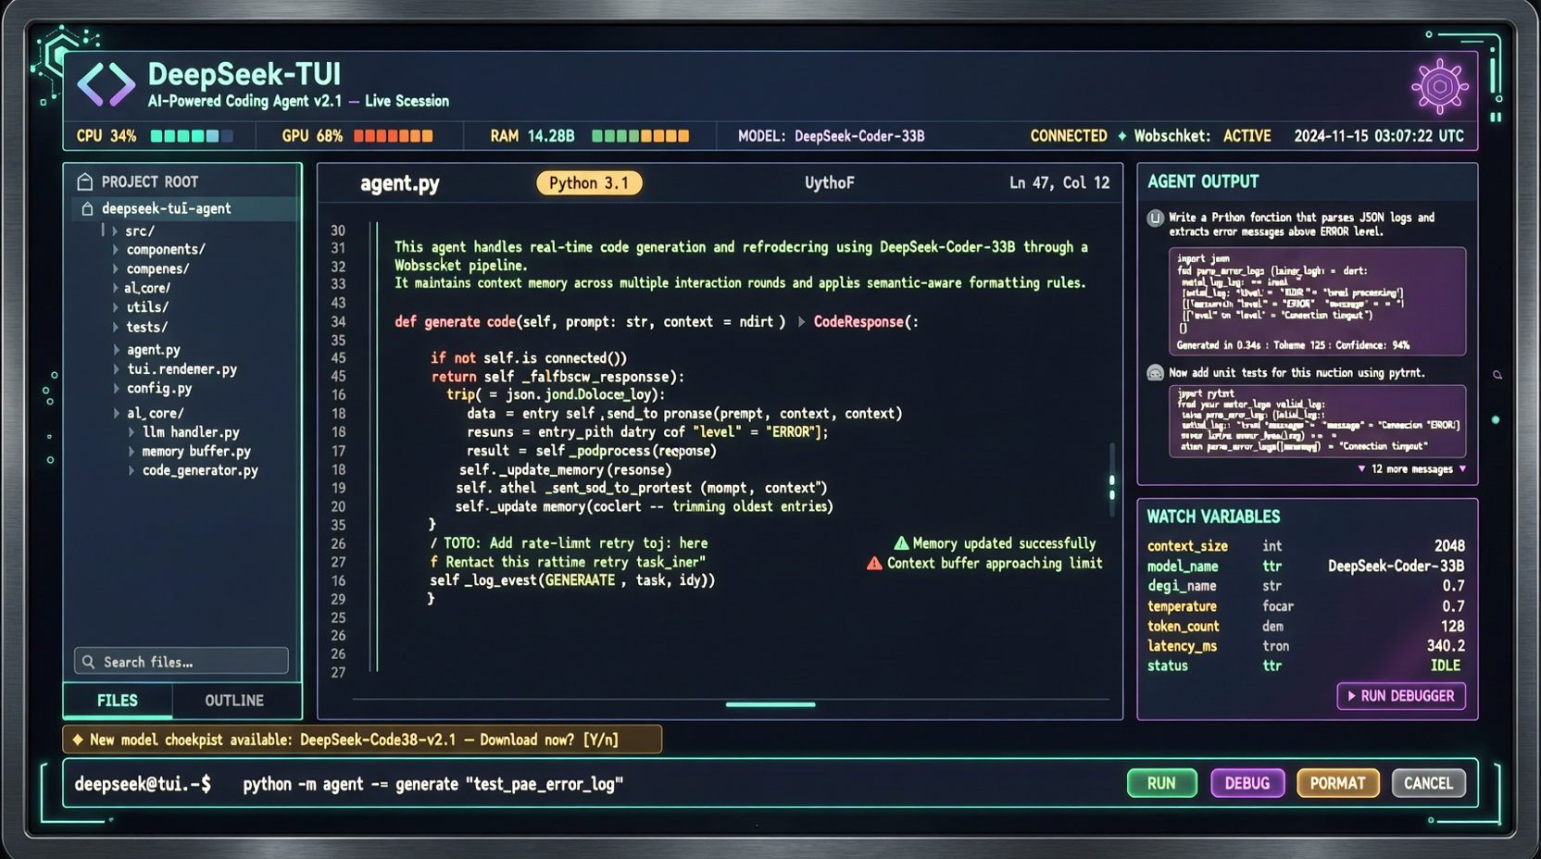Open llm handler.py in the tree
This screenshot has width=1541, height=859.
click(x=191, y=432)
